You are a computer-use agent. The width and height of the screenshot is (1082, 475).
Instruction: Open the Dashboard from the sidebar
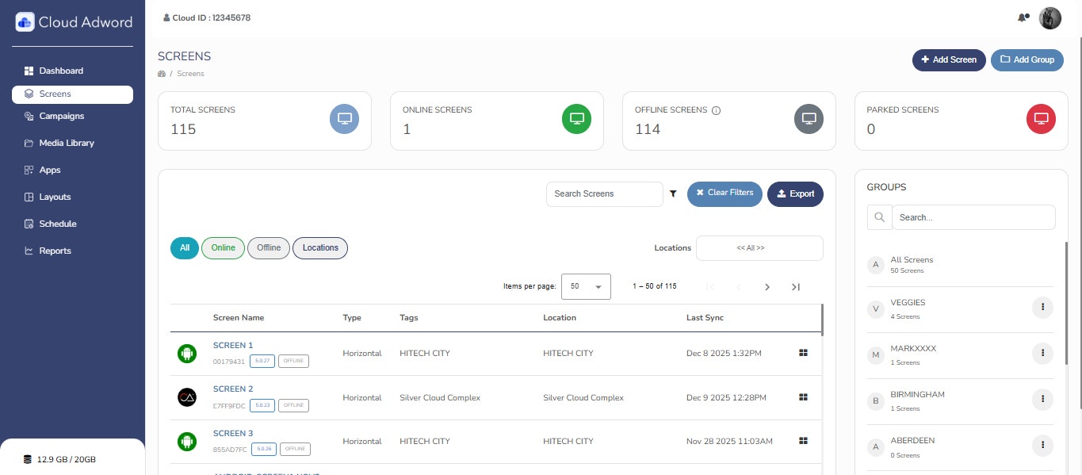tap(61, 71)
